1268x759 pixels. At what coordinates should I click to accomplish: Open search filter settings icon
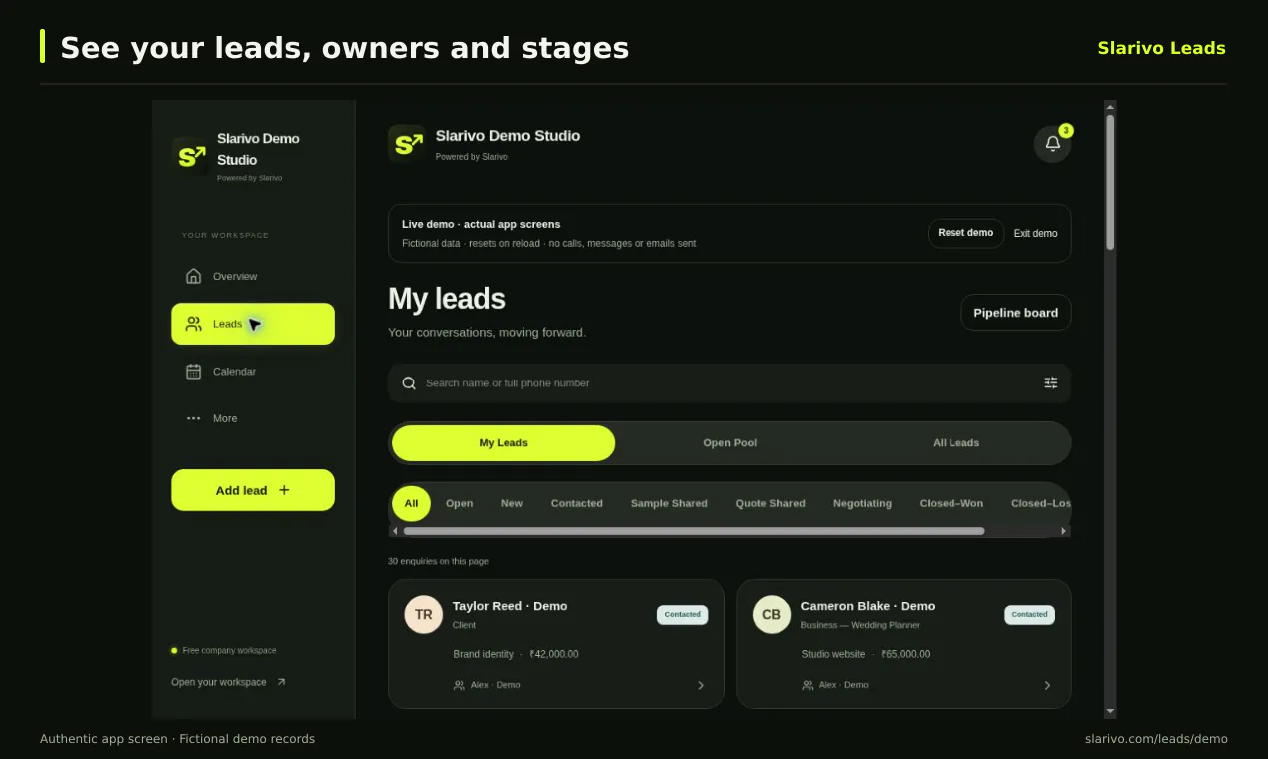pyautogui.click(x=1050, y=382)
